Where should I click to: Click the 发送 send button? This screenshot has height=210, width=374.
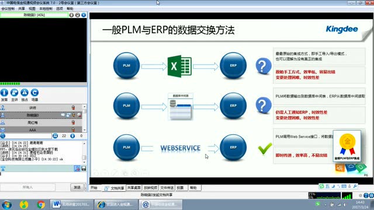[77, 187]
